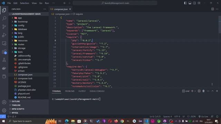
Task: Expand the OUTLINE section
Action: 16,101
